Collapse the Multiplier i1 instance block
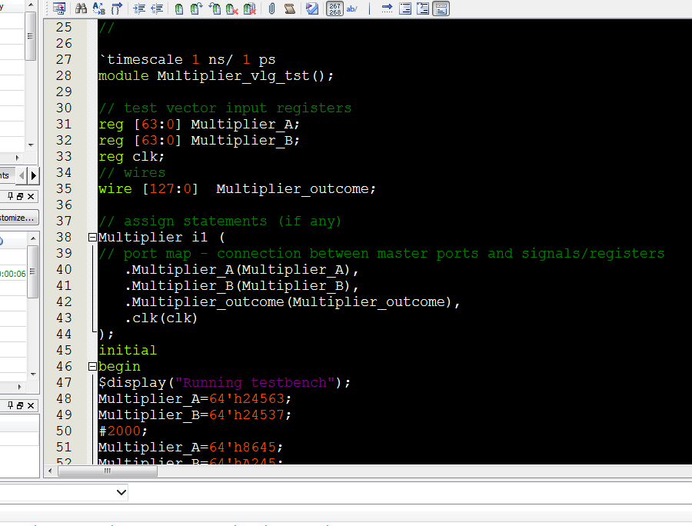This screenshot has width=692, height=526. point(92,238)
